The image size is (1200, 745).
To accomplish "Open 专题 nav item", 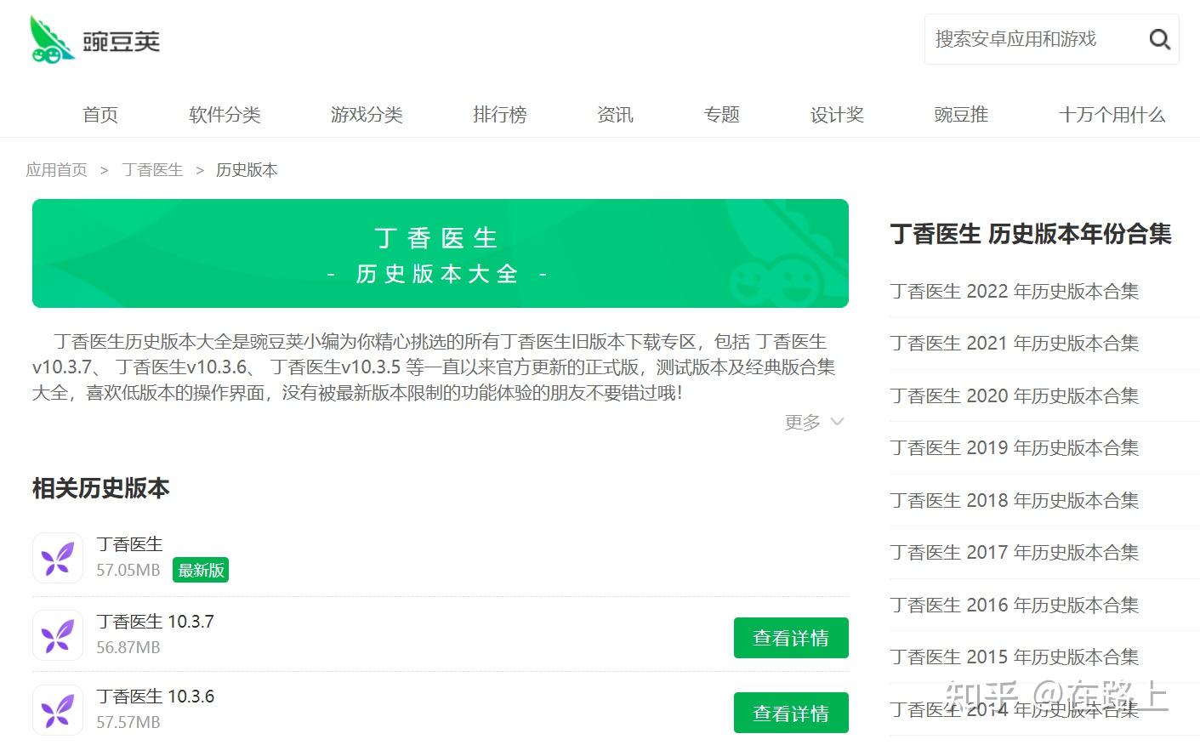I will pos(722,115).
